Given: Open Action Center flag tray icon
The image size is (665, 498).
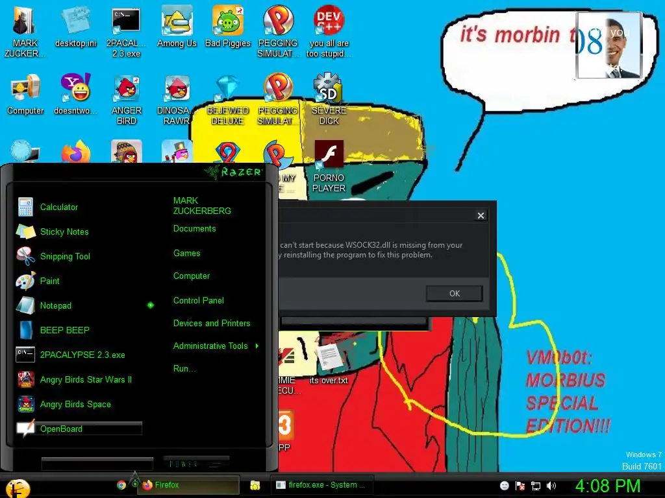Looking at the screenshot, I should [x=520, y=486].
